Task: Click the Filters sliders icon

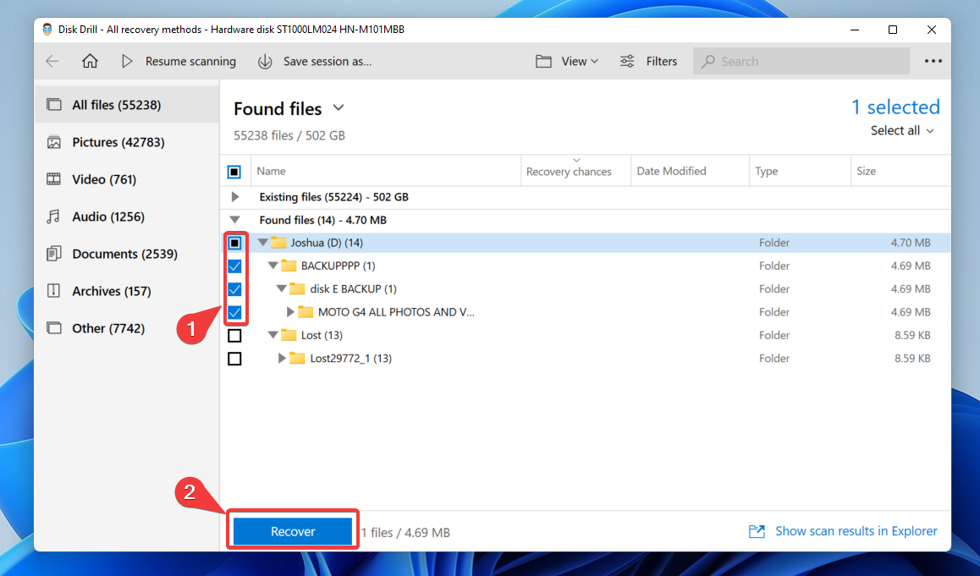Action: [627, 61]
